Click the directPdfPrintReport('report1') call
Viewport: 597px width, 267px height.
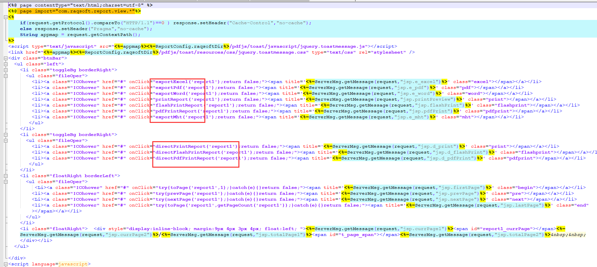click(x=201, y=158)
